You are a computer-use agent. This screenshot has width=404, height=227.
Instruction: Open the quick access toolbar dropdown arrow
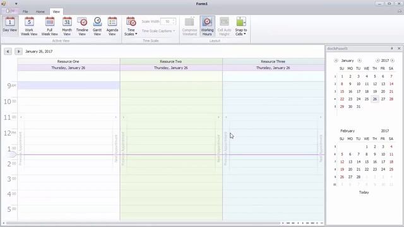(16, 4)
